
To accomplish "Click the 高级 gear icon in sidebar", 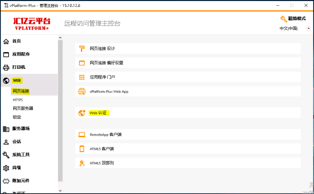I will click(x=6, y=168).
